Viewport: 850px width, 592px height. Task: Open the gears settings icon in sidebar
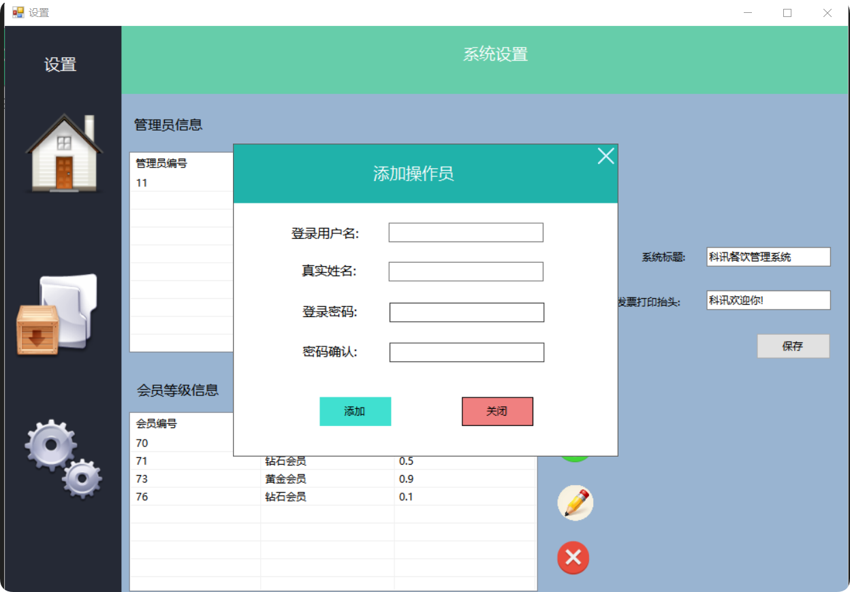(63, 459)
